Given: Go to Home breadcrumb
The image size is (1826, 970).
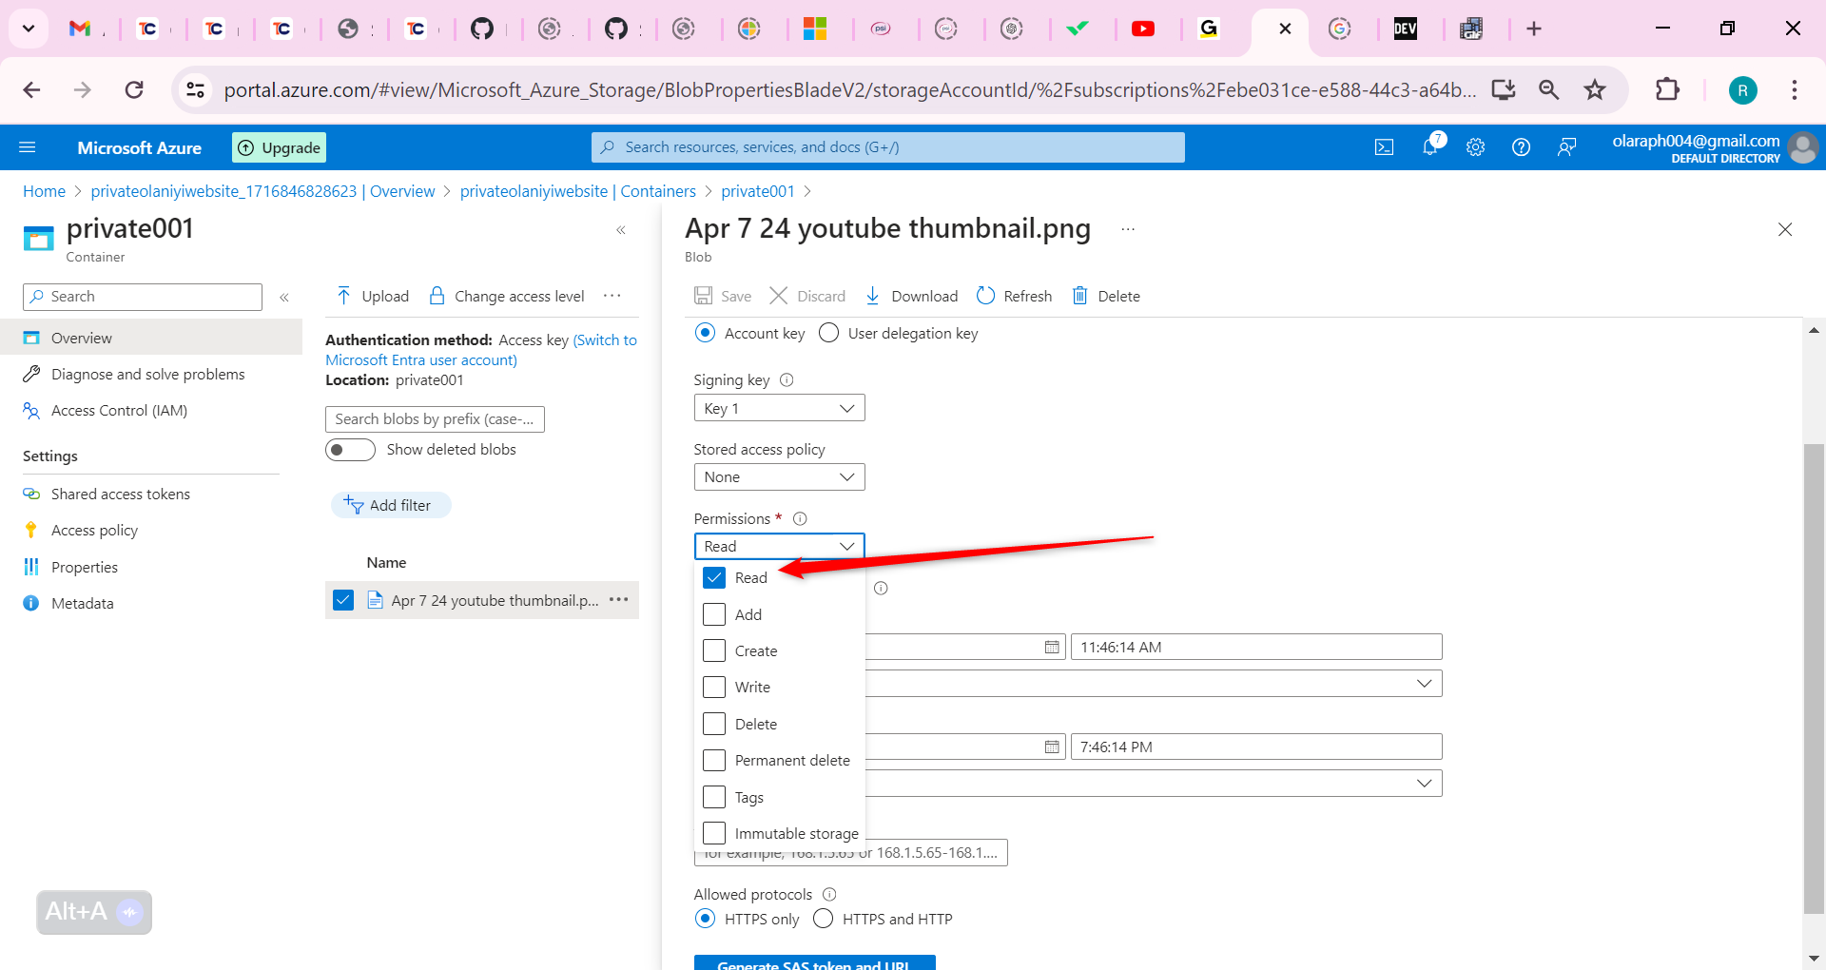Looking at the screenshot, I should coord(44,191).
